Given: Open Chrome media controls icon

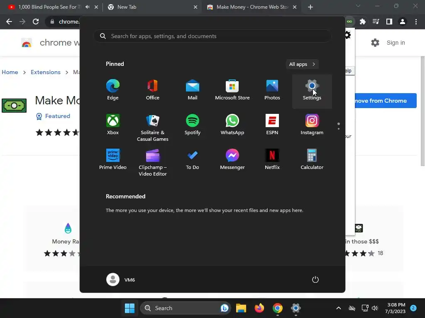Looking at the screenshot, I should click(376, 22).
